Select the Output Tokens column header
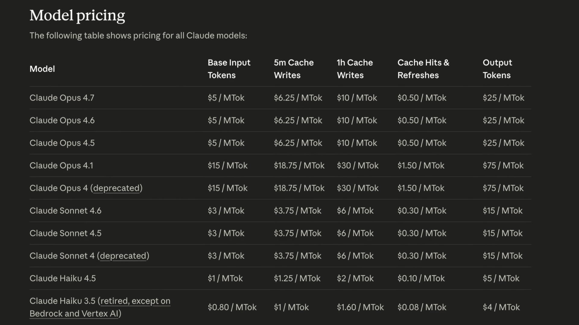 coord(497,69)
